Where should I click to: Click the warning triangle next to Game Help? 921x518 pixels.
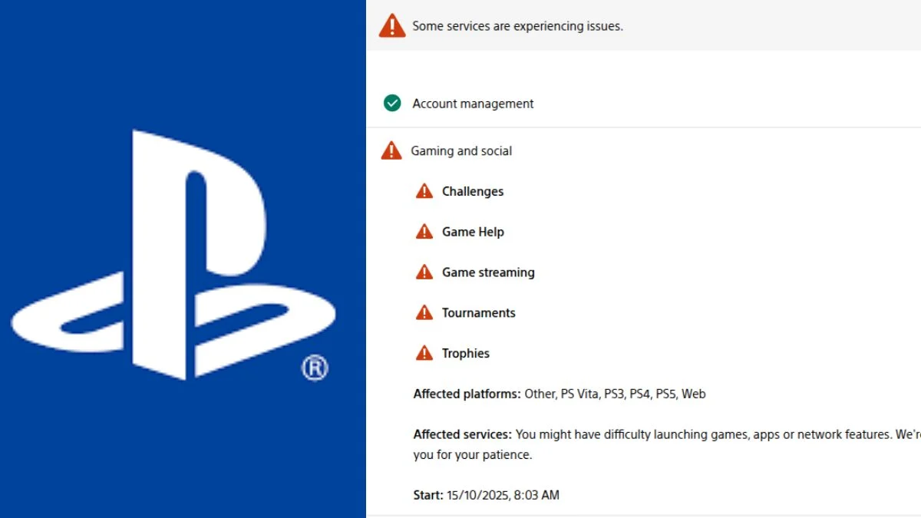tap(423, 231)
